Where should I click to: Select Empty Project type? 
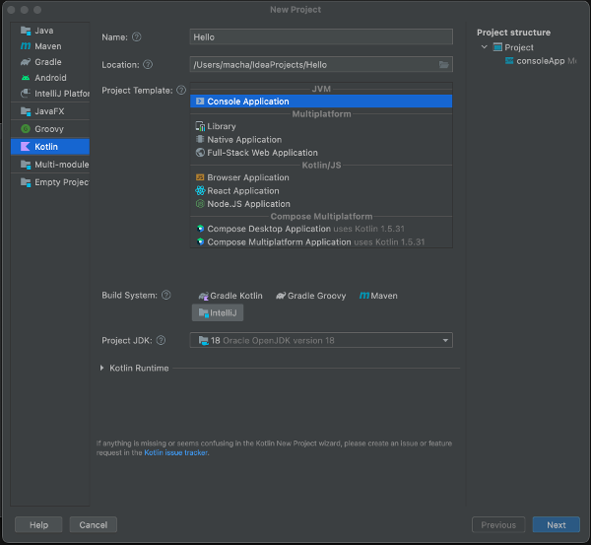pyautogui.click(x=50, y=182)
